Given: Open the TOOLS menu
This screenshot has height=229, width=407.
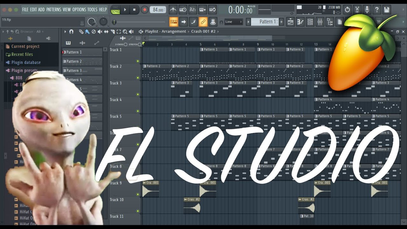Looking at the screenshot, I should (92, 10).
